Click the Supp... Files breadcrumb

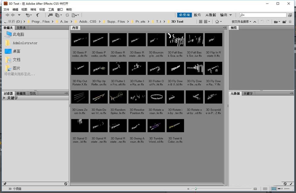tap(116, 22)
